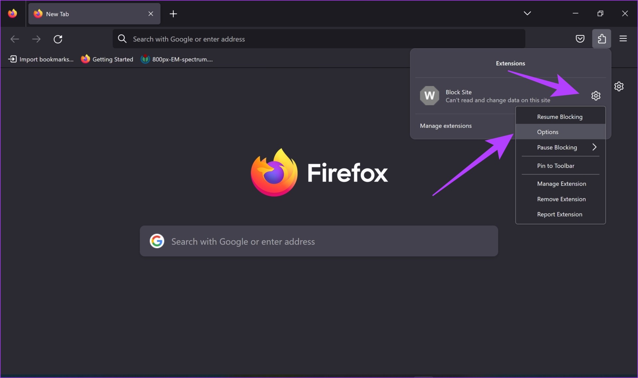Click the address bar search field
638x378 pixels.
click(x=319, y=39)
